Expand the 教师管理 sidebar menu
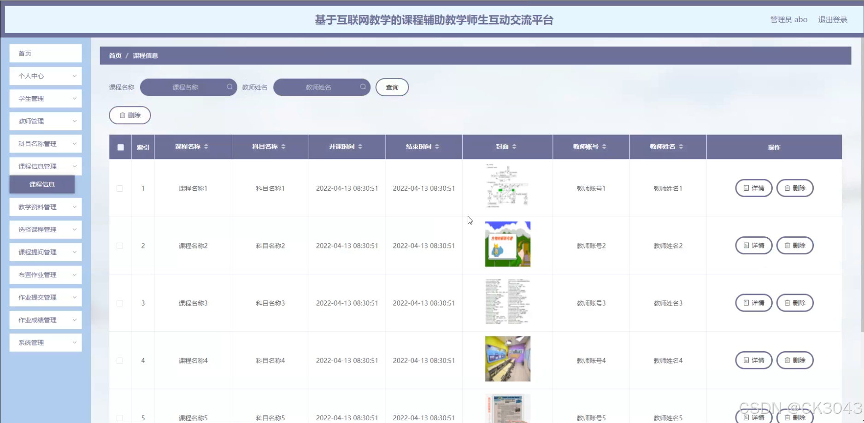864x423 pixels. pyautogui.click(x=46, y=121)
